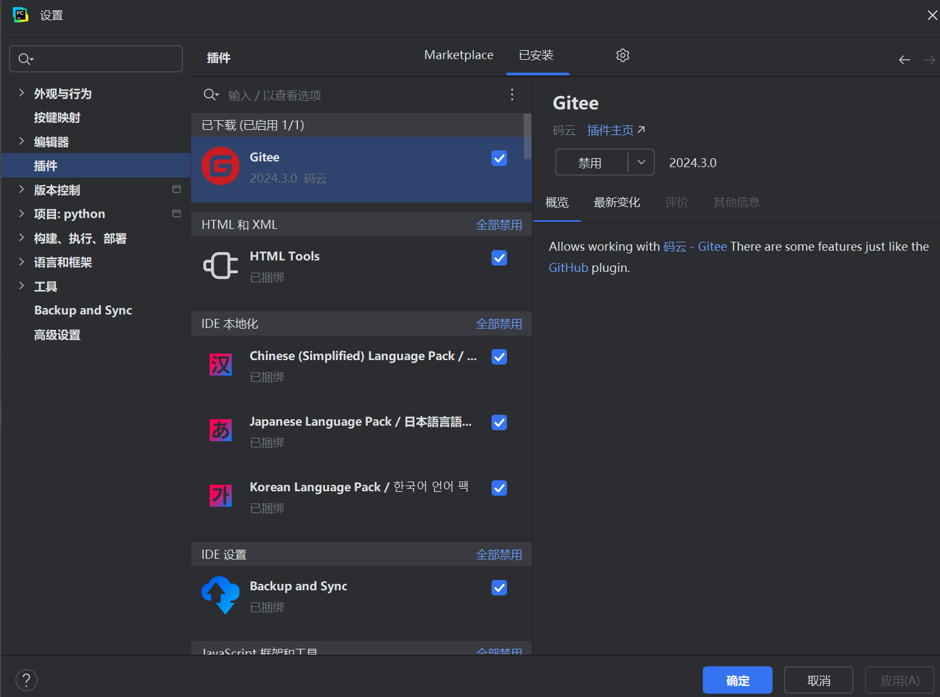Click the search icon in plugin search field

[x=211, y=95]
